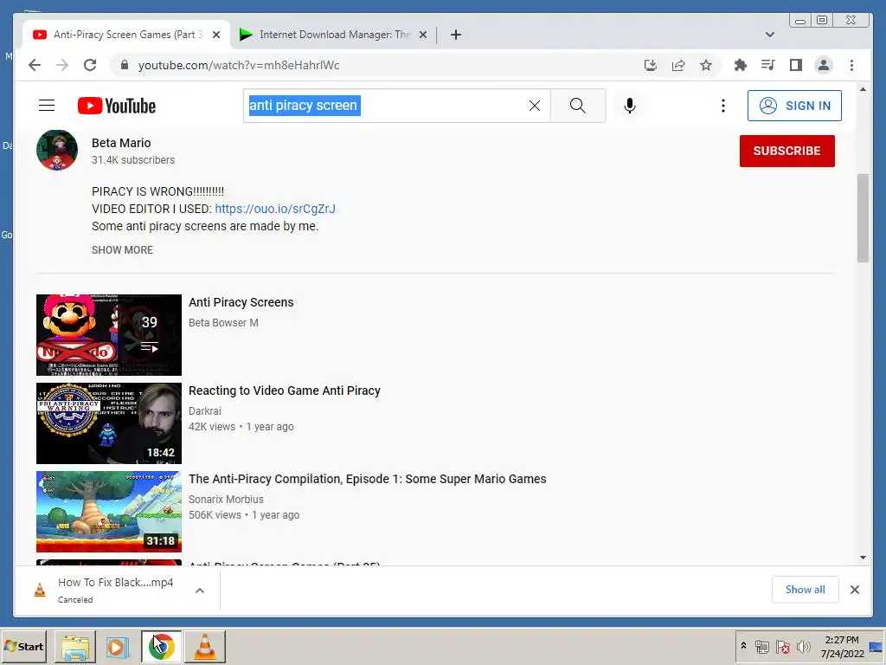Open the YouTube guide hamburger menu

[47, 106]
